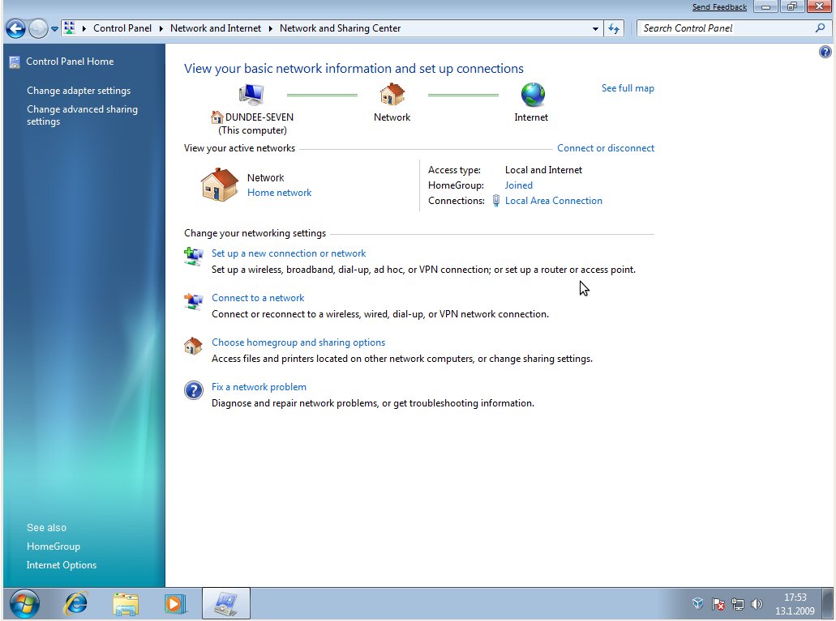The width and height of the screenshot is (836, 621).
Task: Open the recent pages dropdown arrow
Action: 54,29
